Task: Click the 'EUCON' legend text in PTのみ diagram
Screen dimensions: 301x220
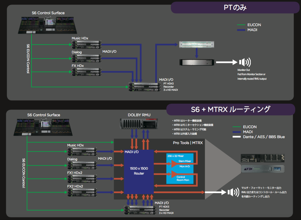Action: (254, 25)
